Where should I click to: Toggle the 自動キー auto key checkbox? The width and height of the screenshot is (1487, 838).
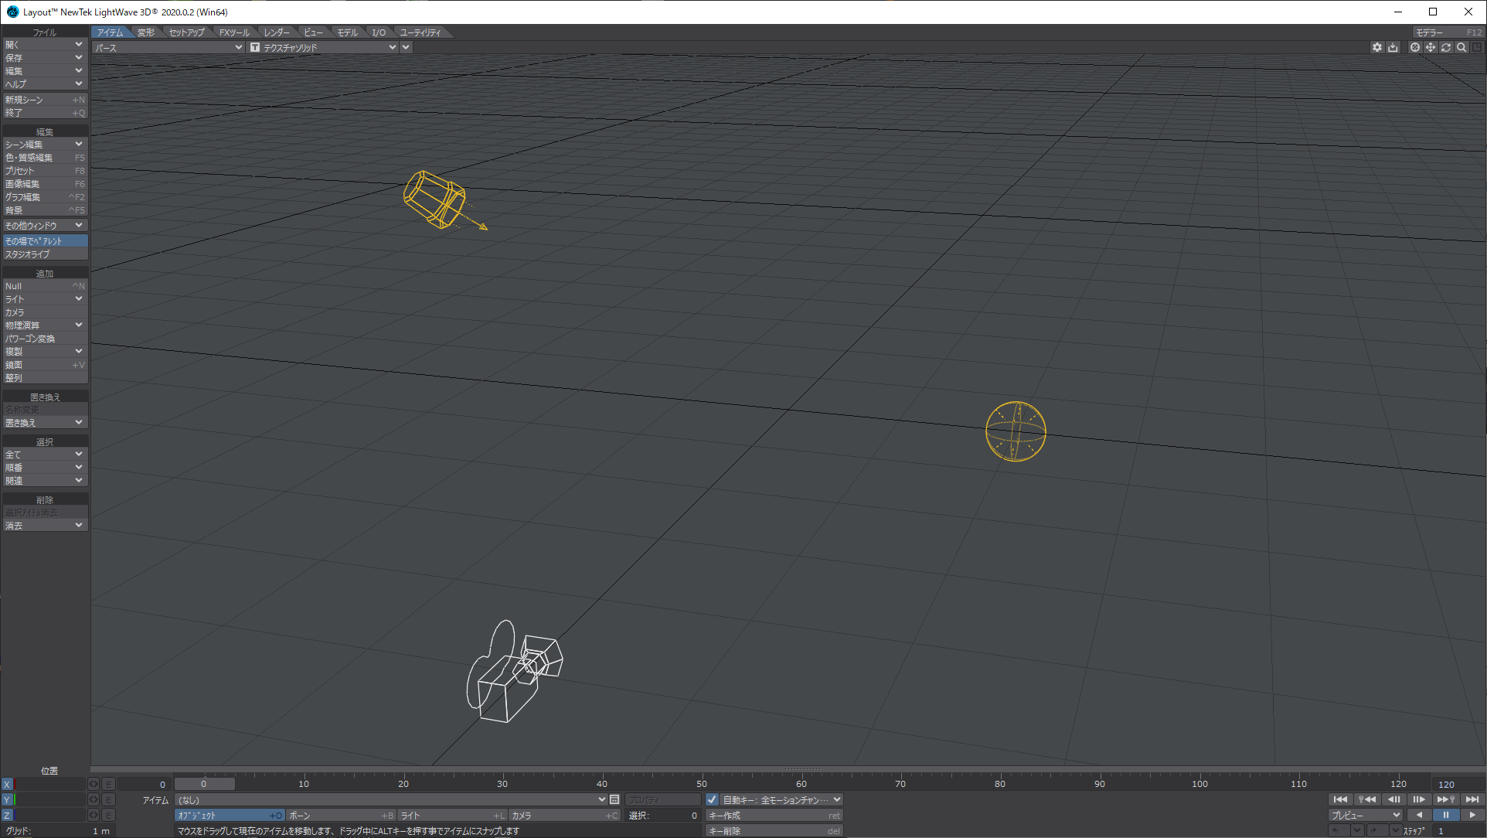point(712,799)
